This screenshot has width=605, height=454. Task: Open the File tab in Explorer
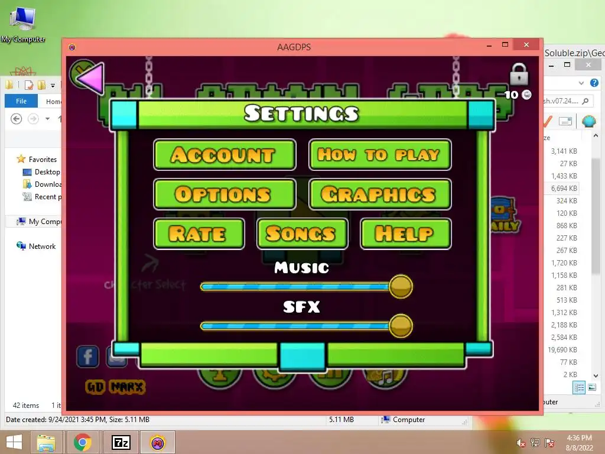point(21,101)
